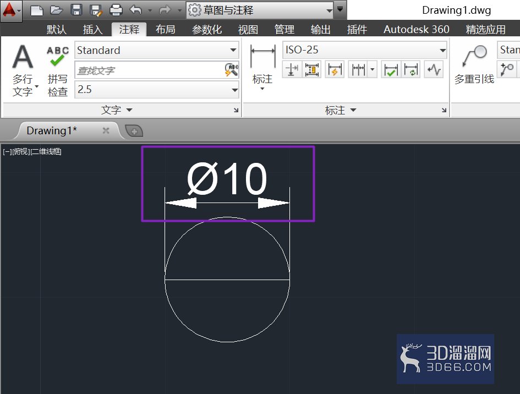Image resolution: width=520 pixels, height=394 pixels.
Task: Open the 参数化 ribbon tab
Action: coord(206,30)
